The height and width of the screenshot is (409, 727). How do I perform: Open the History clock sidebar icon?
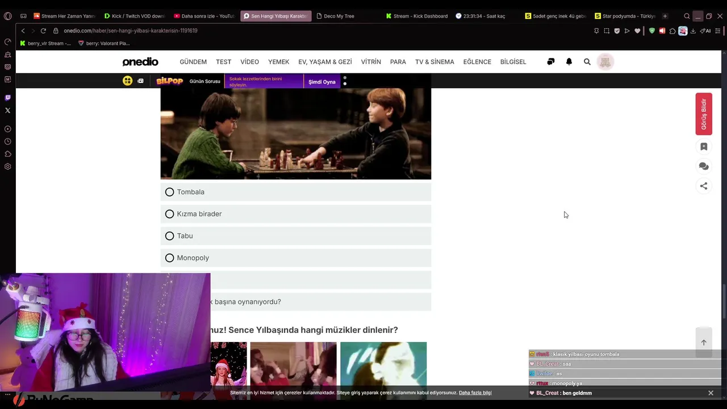pyautogui.click(x=7, y=141)
